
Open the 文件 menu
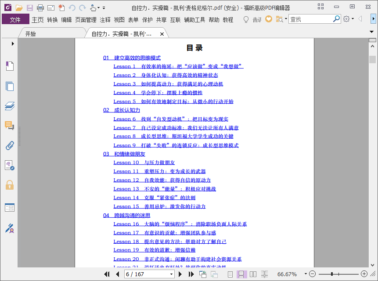15,19
